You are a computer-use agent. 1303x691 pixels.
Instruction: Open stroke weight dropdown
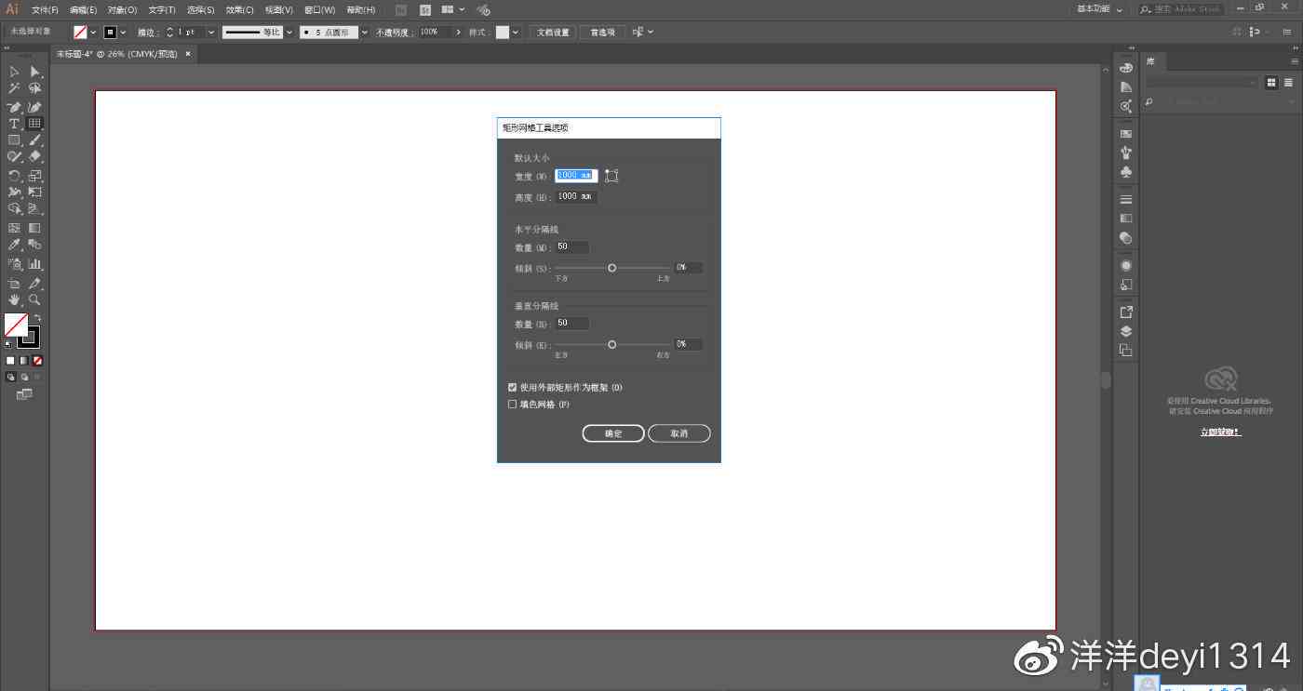click(x=211, y=33)
